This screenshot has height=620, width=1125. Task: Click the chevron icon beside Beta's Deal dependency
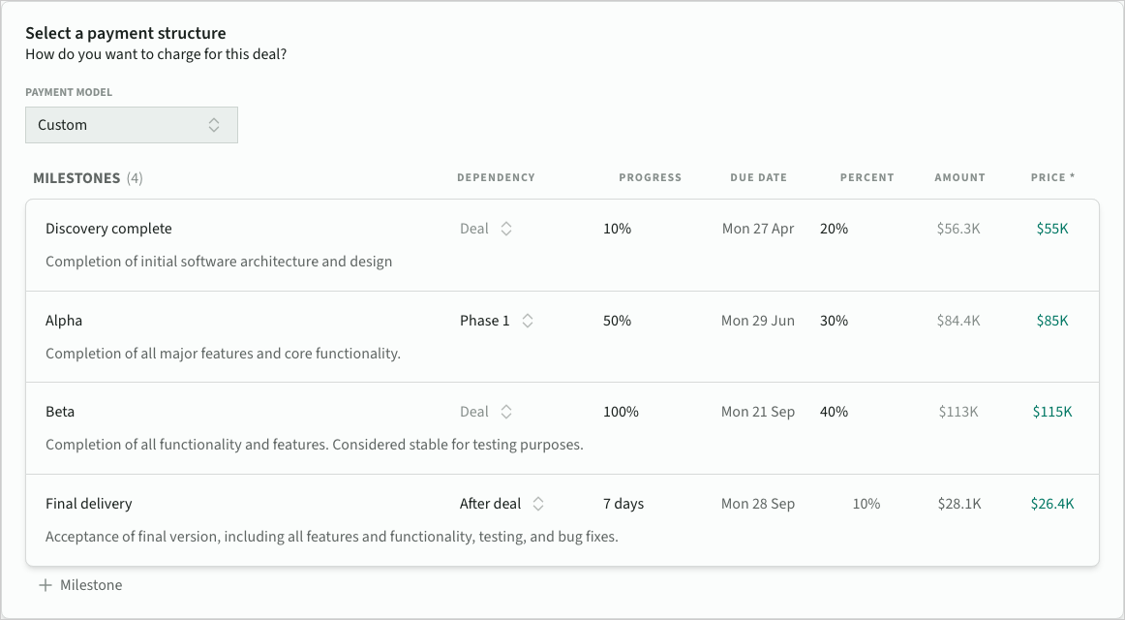506,412
